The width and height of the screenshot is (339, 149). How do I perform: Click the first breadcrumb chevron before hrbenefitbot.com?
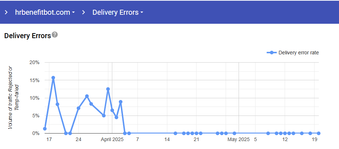click(6, 12)
